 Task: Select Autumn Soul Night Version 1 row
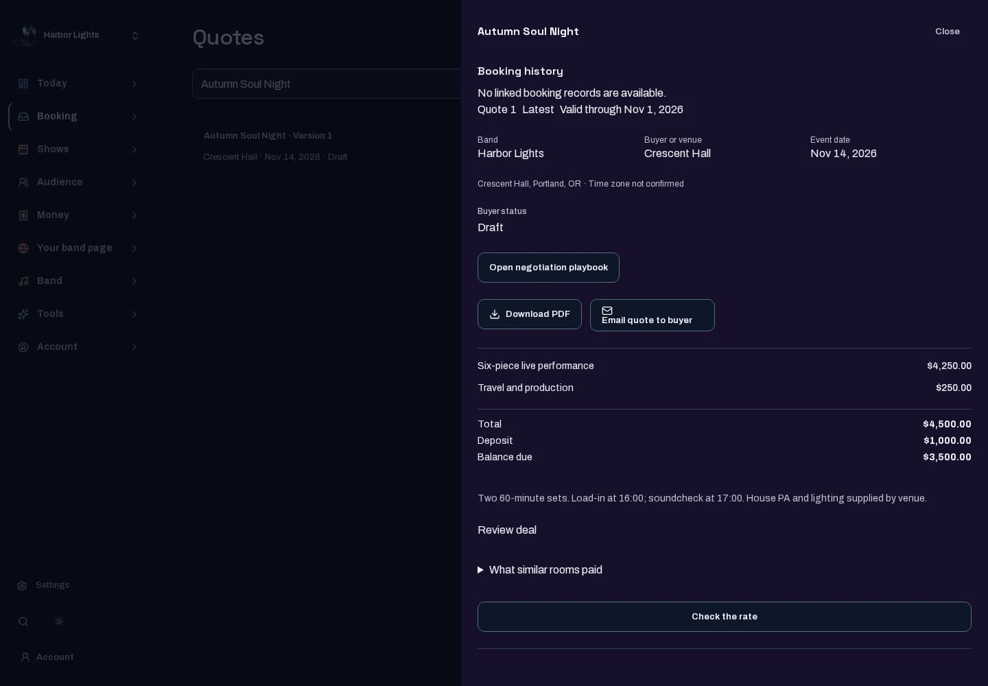[x=327, y=146]
